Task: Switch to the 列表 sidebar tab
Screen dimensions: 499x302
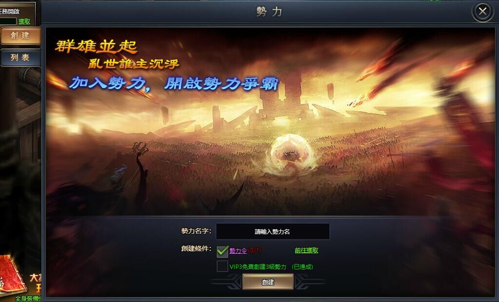Action: [x=20, y=57]
